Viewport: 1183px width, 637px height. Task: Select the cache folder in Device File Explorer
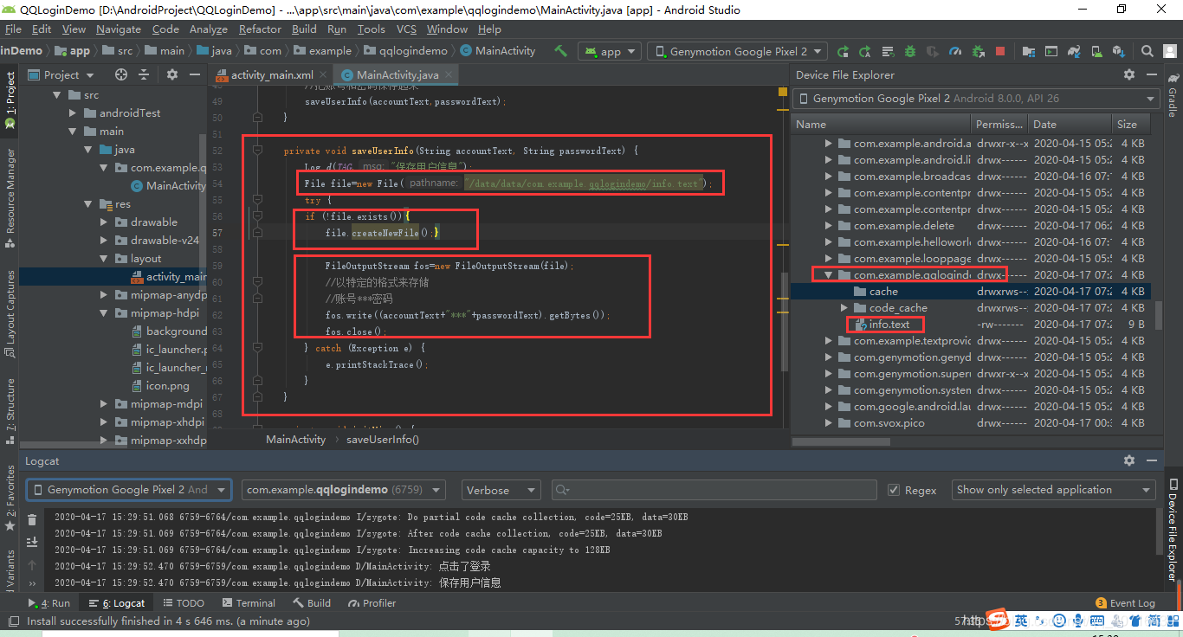[x=883, y=292]
